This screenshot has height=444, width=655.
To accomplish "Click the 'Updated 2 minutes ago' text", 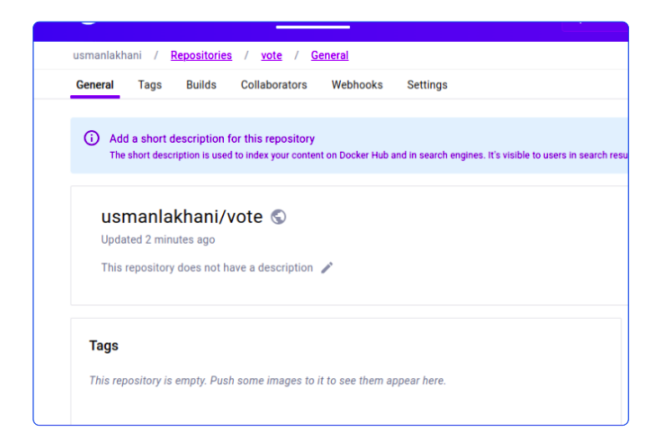I will point(158,240).
